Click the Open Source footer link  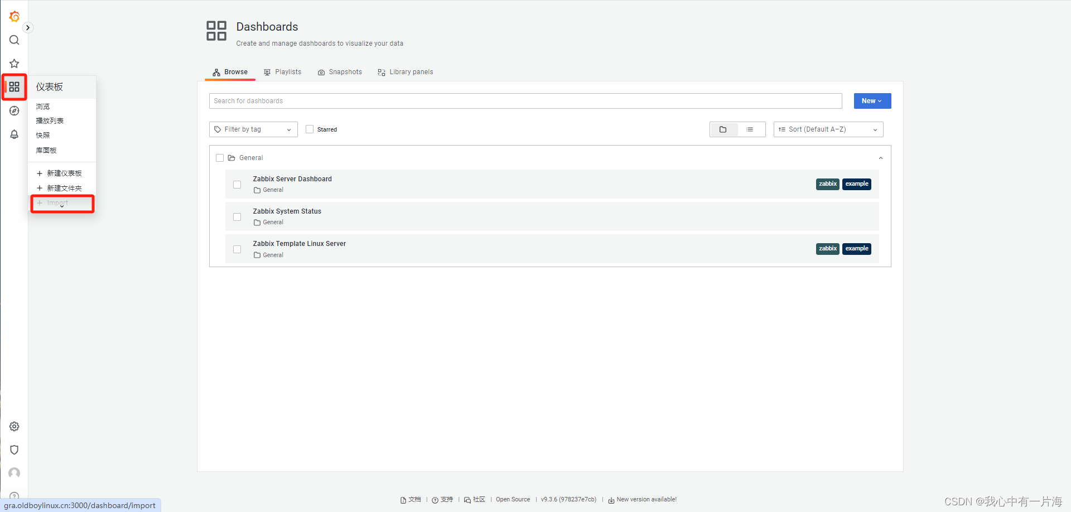pos(513,500)
